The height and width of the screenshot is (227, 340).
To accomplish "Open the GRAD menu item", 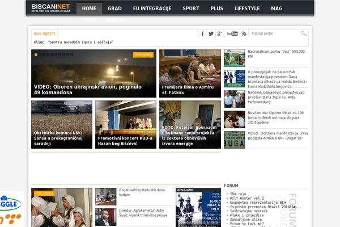I will [114, 9].
